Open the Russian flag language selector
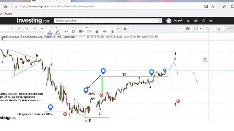The height and width of the screenshot is (131, 234). [211, 21]
